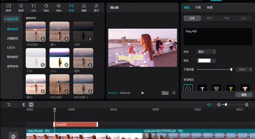Download the 模糊 transition via its download icon
Image resolution: width=255 pixels, height=139 pixels.
pyautogui.click(x=90, y=65)
